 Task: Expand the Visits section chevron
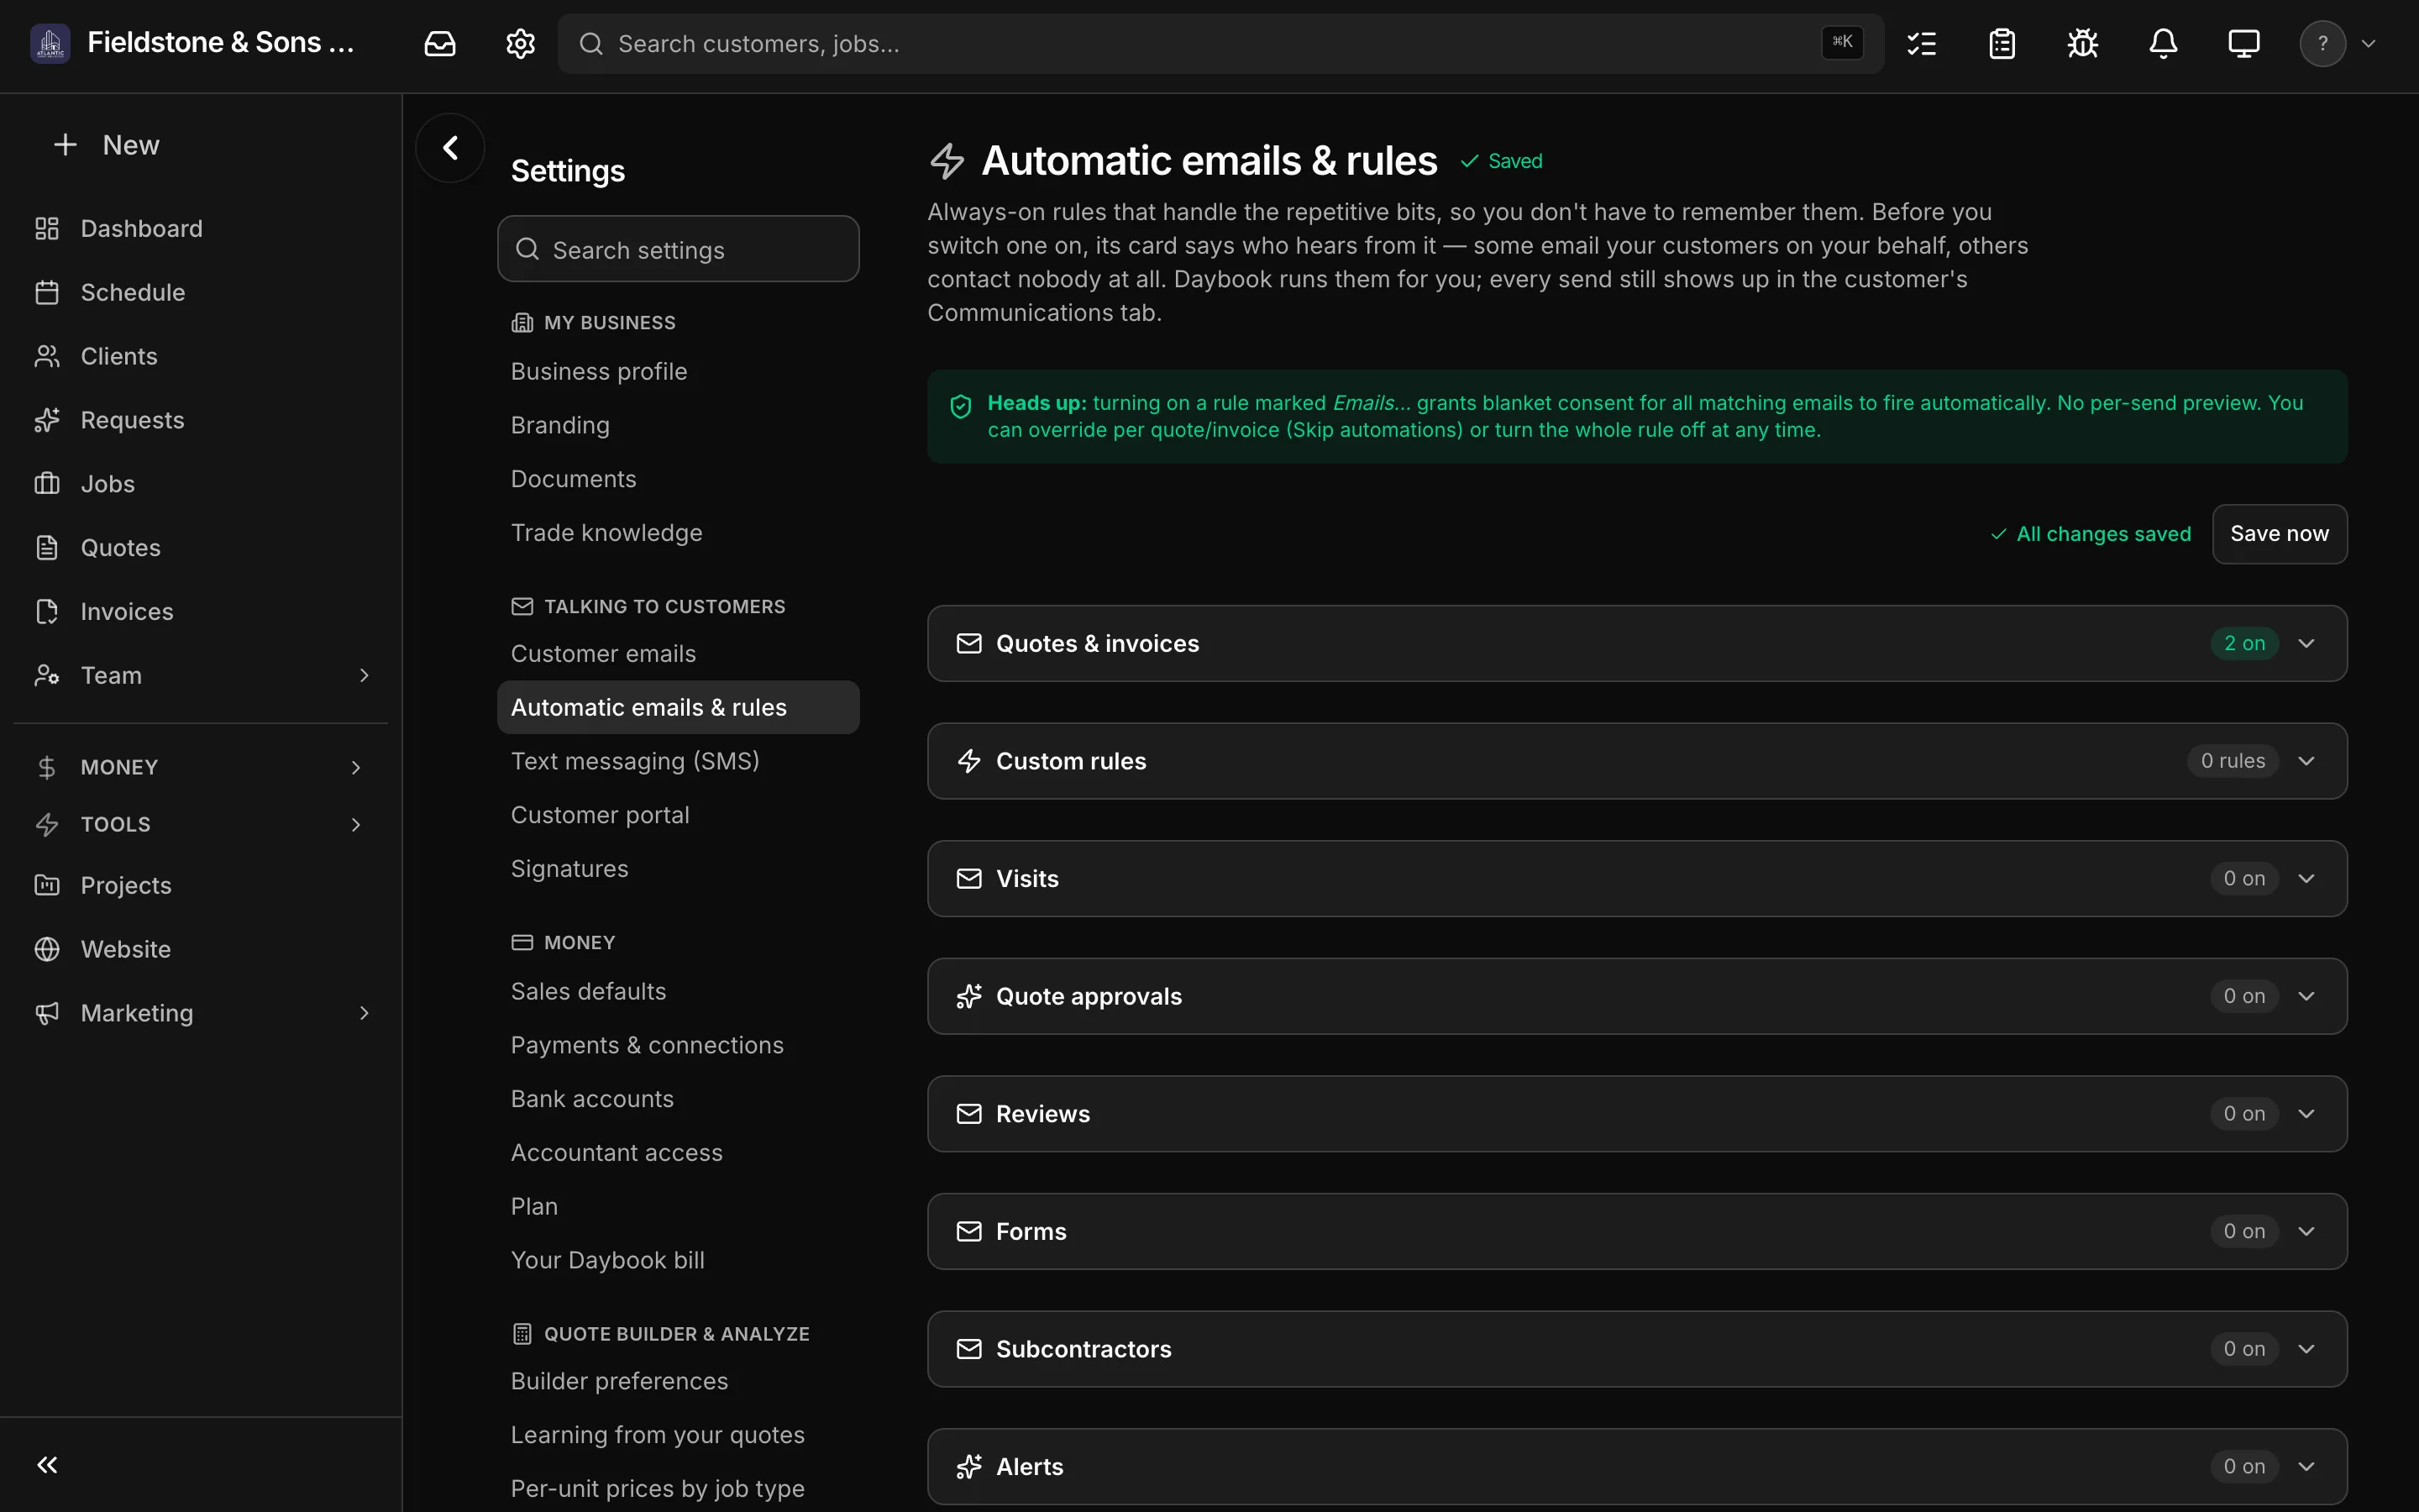2306,878
